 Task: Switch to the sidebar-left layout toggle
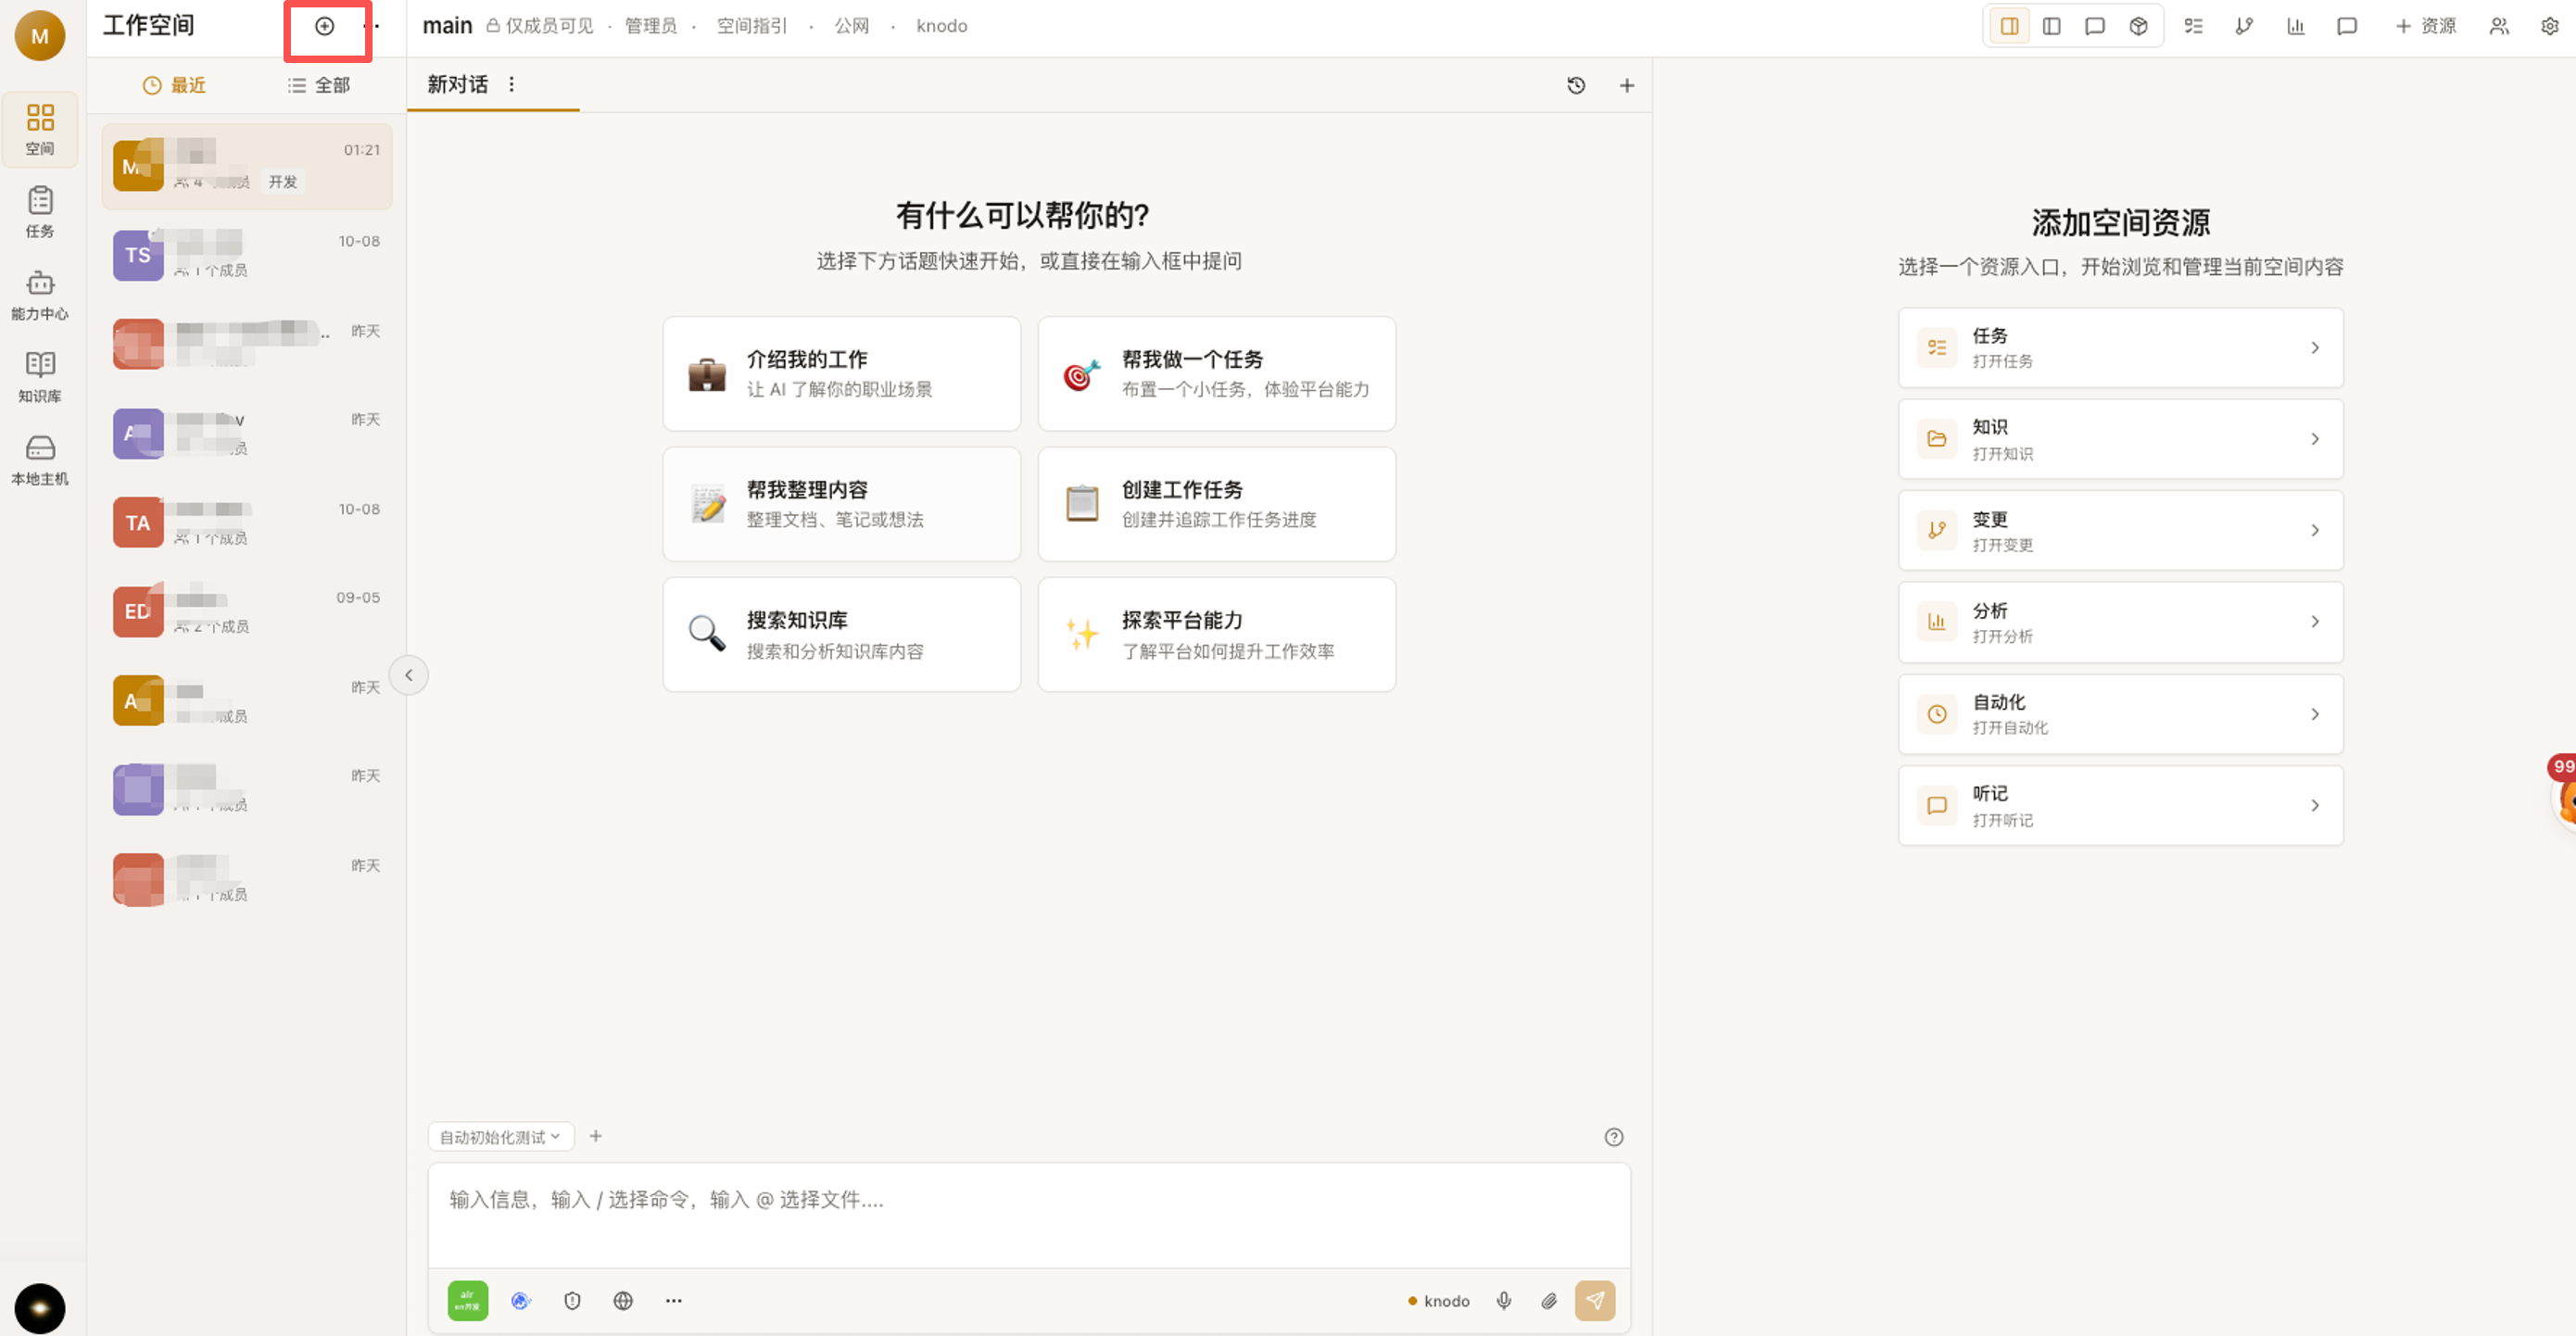pos(2052,26)
